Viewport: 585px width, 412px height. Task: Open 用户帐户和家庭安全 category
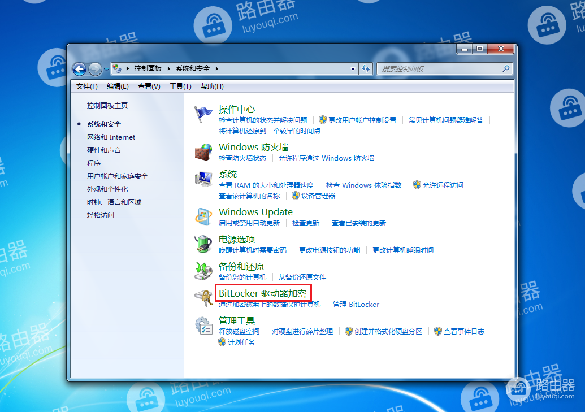click(x=117, y=176)
